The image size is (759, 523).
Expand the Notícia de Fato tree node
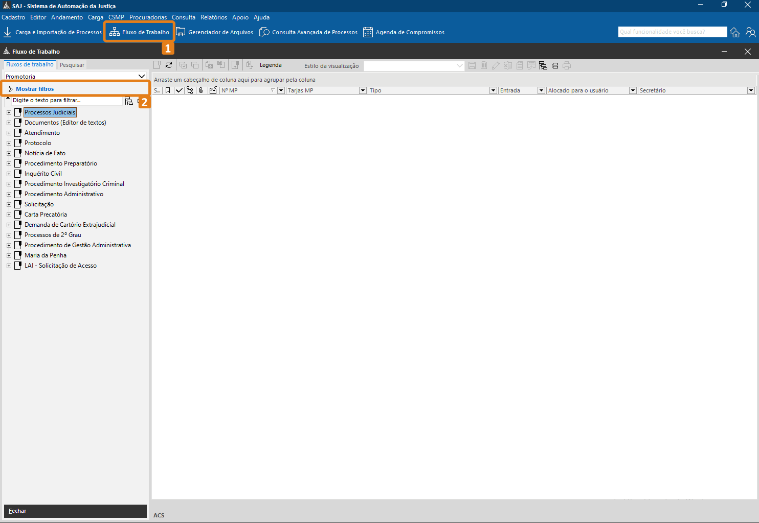pos(9,153)
